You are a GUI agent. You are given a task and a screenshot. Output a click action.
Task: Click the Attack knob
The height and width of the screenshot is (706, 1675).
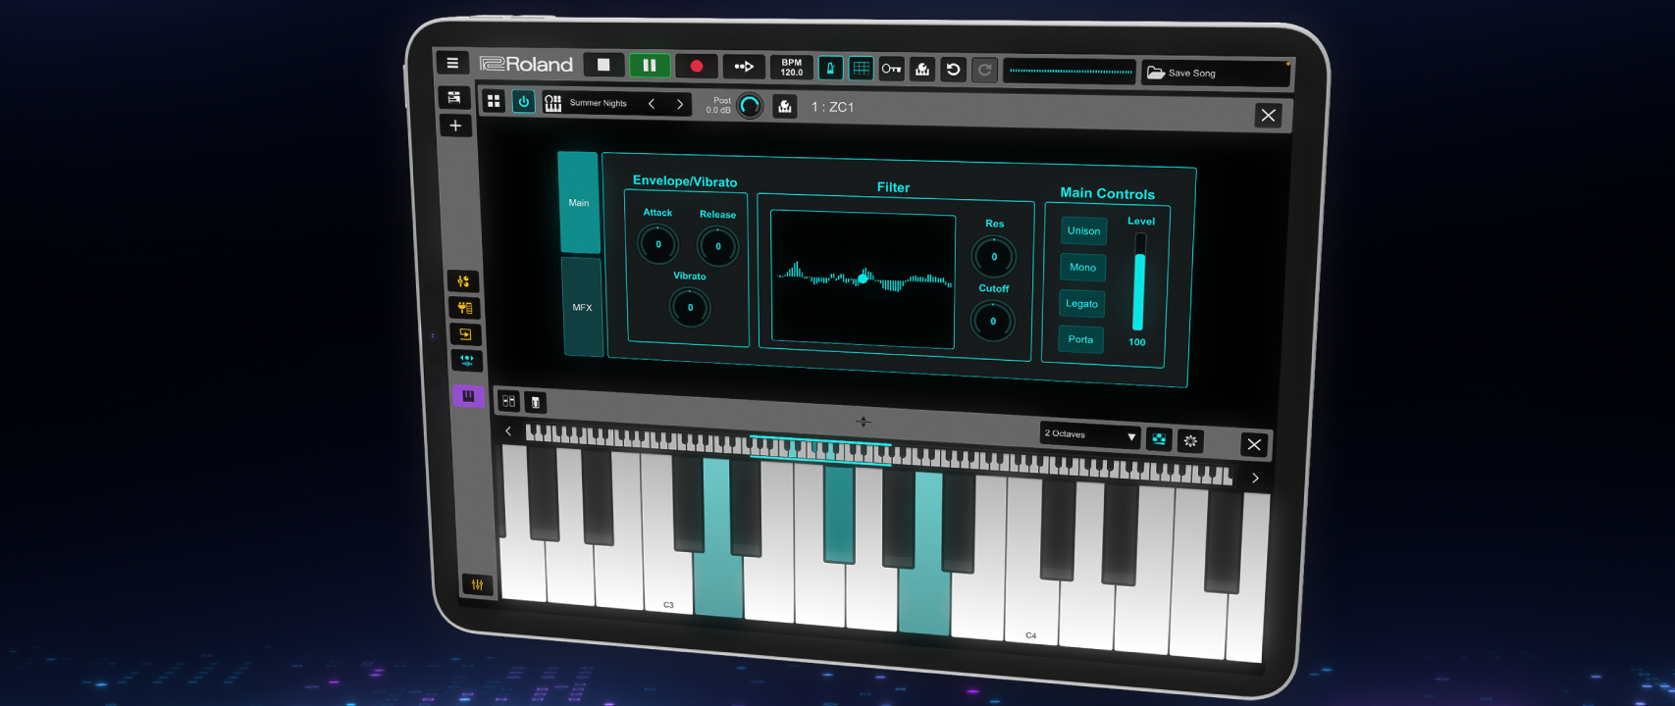tap(657, 244)
